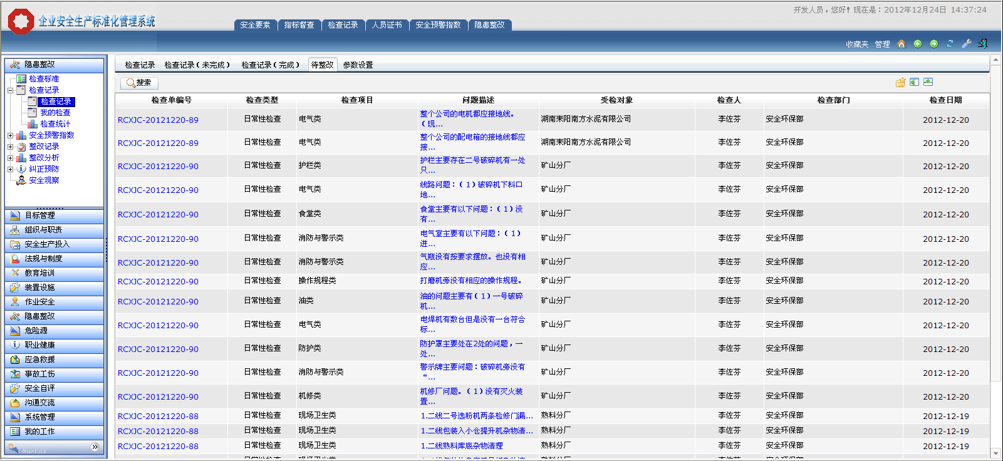This screenshot has height=461, width=1003.
Task: Collapse the 检查记录 tree node
Action: pyautogui.click(x=10, y=90)
